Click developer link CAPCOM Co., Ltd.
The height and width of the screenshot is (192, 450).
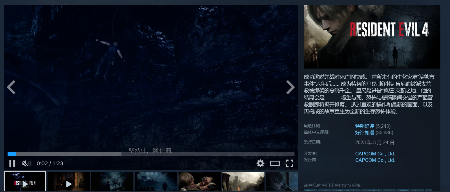375,154
